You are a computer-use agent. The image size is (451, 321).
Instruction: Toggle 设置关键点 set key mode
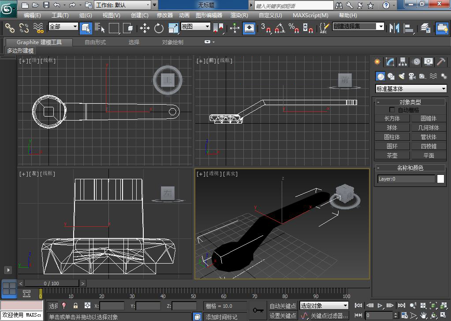283,316
